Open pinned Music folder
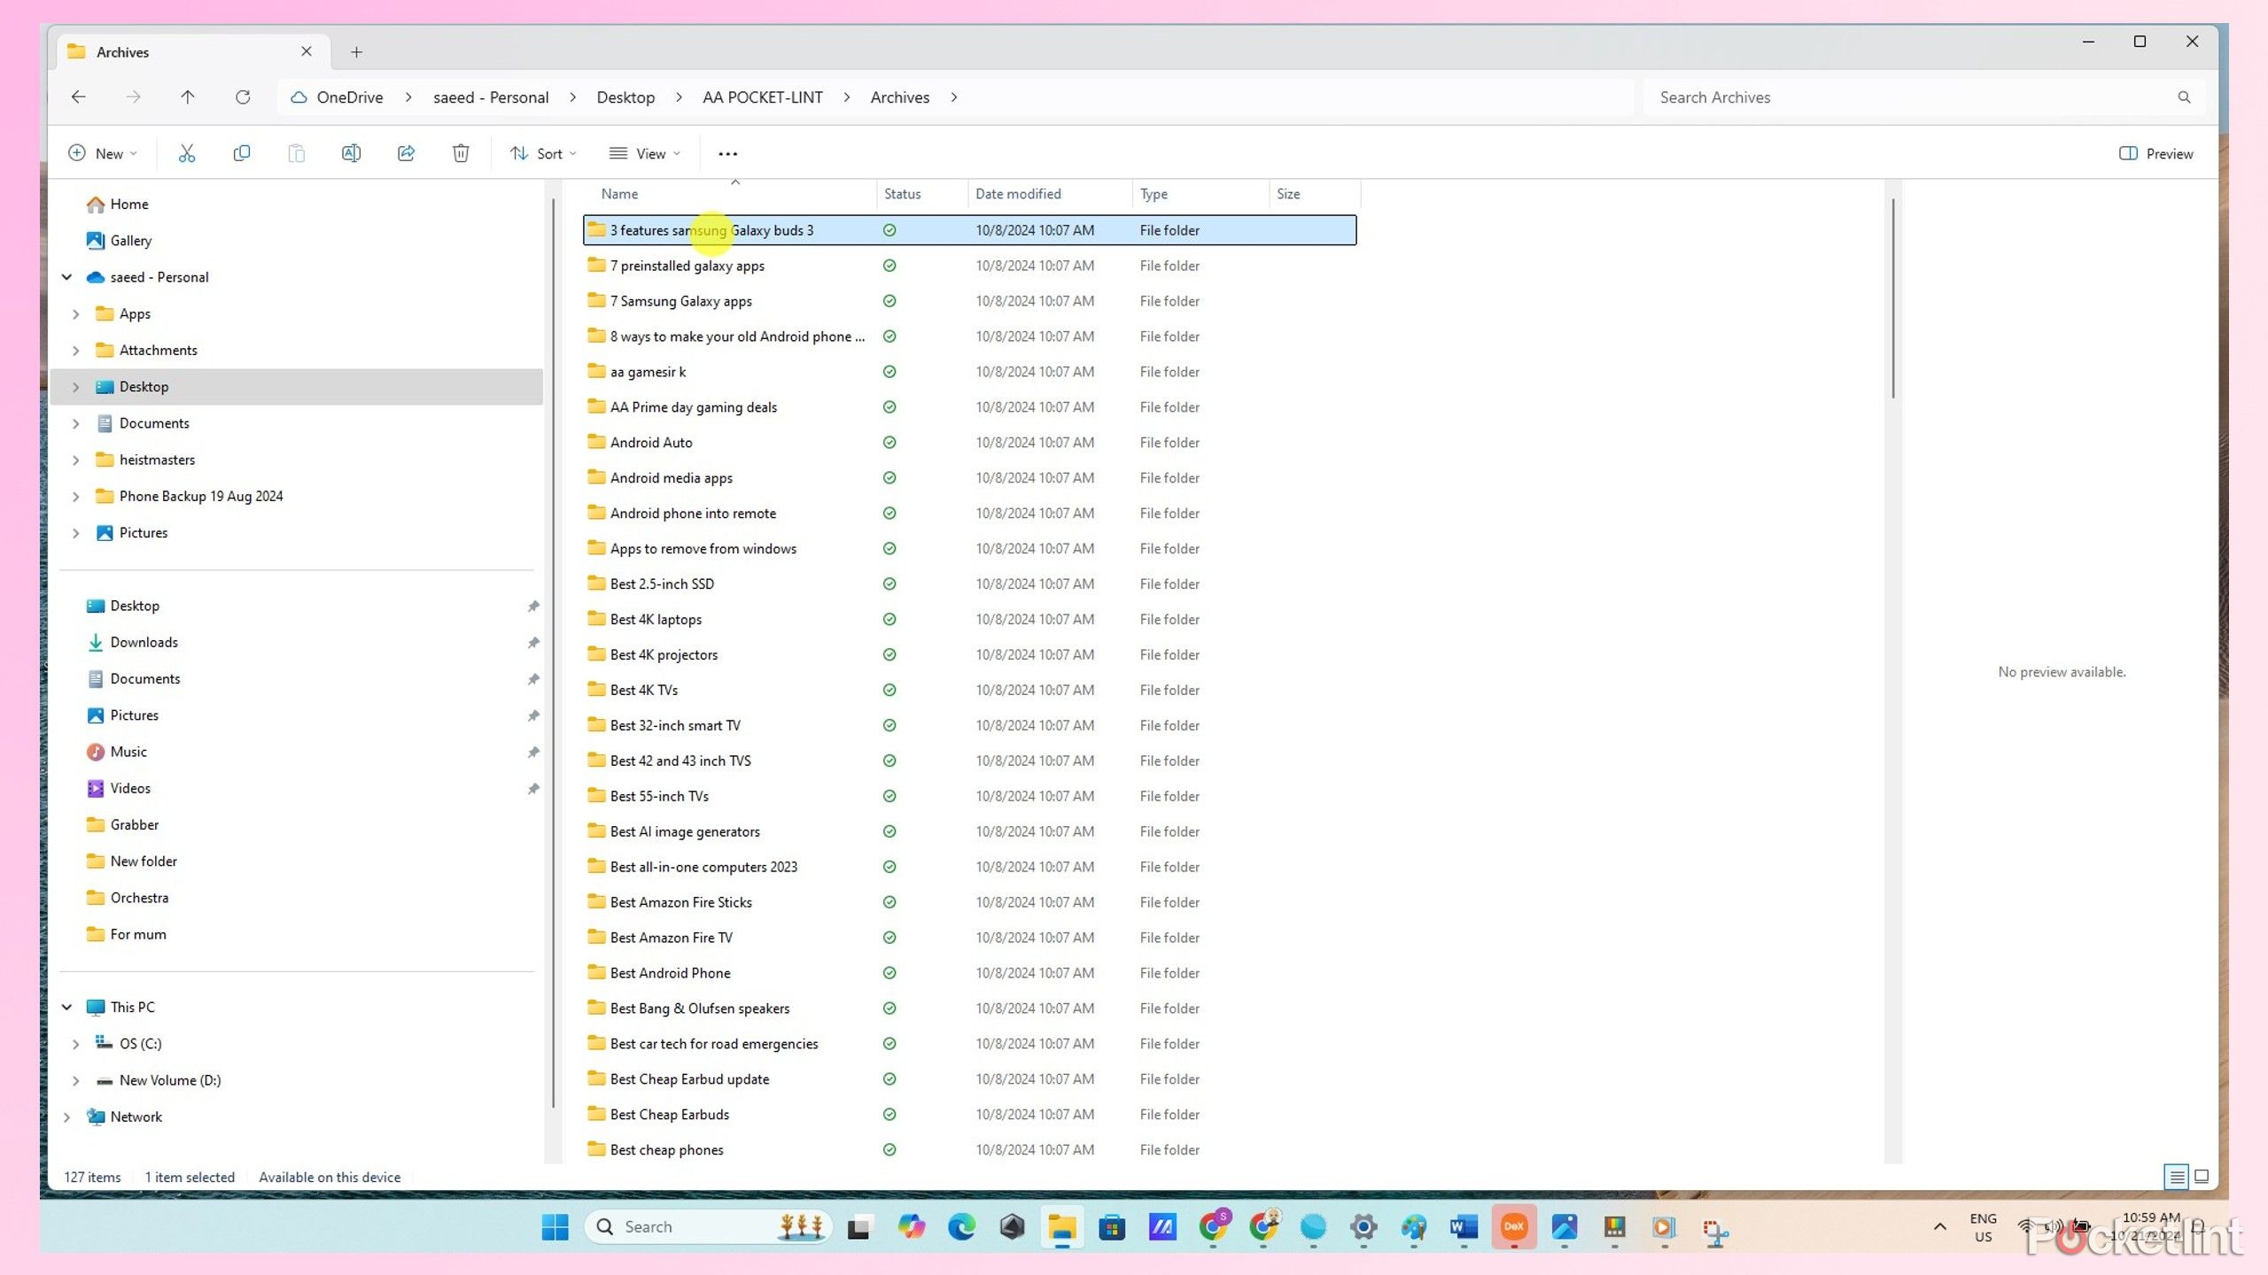 117,752
